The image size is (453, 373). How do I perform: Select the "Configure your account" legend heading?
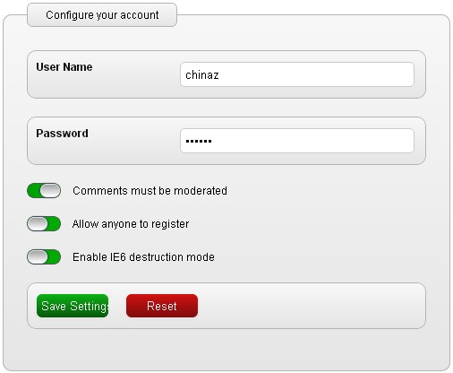(102, 15)
